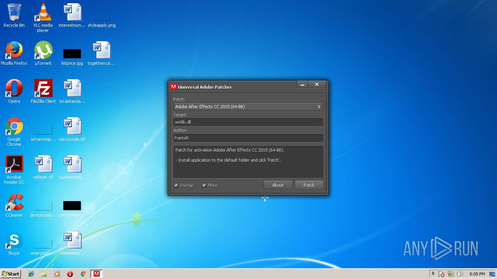Click the network status tray icon
Image resolution: width=497 pixels, height=279 pixels.
tap(451, 274)
